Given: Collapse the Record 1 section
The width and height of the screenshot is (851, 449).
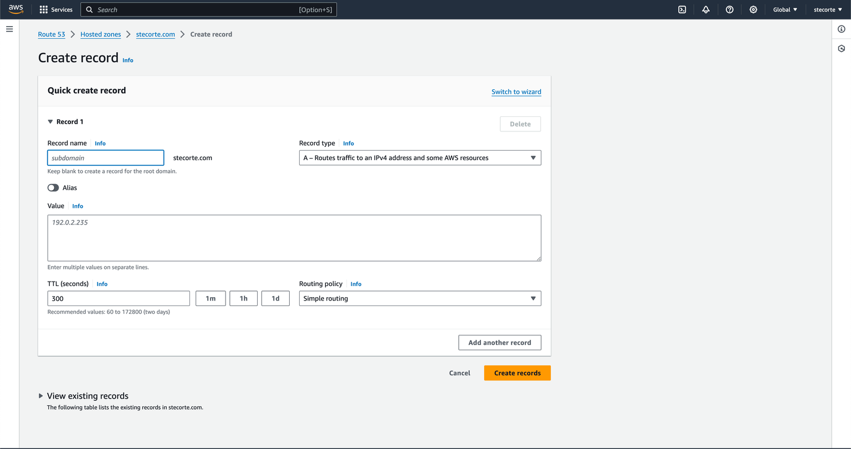Looking at the screenshot, I should click(x=50, y=122).
